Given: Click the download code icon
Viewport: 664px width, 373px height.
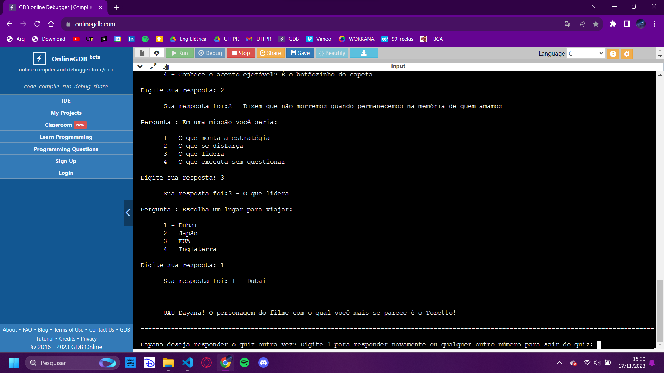Looking at the screenshot, I should 364,53.
